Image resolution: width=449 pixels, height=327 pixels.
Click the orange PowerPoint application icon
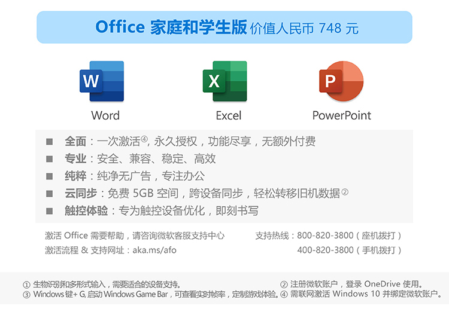click(341, 81)
